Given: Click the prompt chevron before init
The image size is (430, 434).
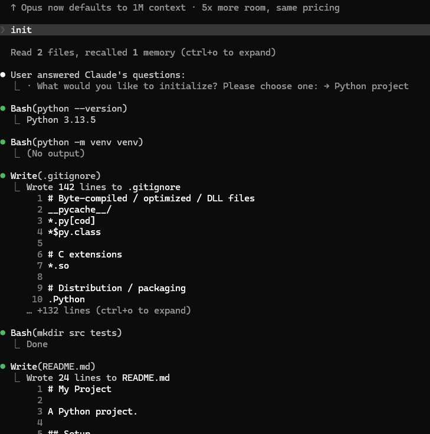Looking at the screenshot, I should (3, 30).
